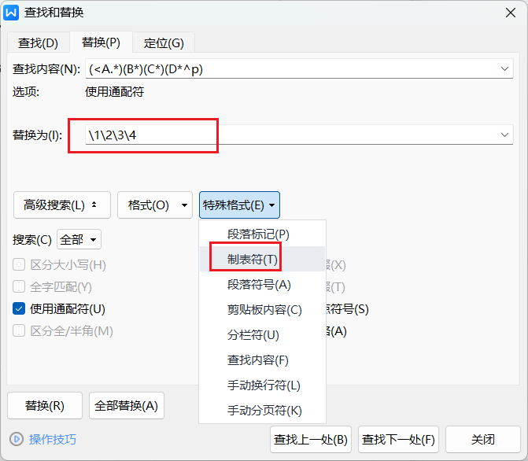Open the 替换为 history dropdown arrow

click(x=504, y=135)
